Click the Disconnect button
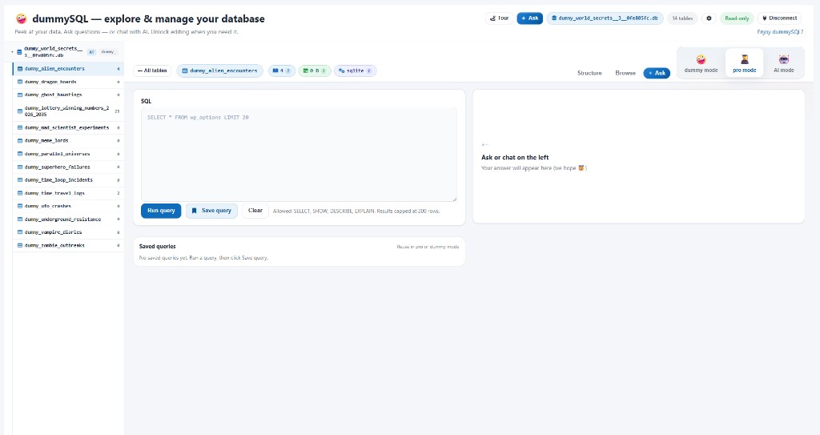 pyautogui.click(x=779, y=18)
